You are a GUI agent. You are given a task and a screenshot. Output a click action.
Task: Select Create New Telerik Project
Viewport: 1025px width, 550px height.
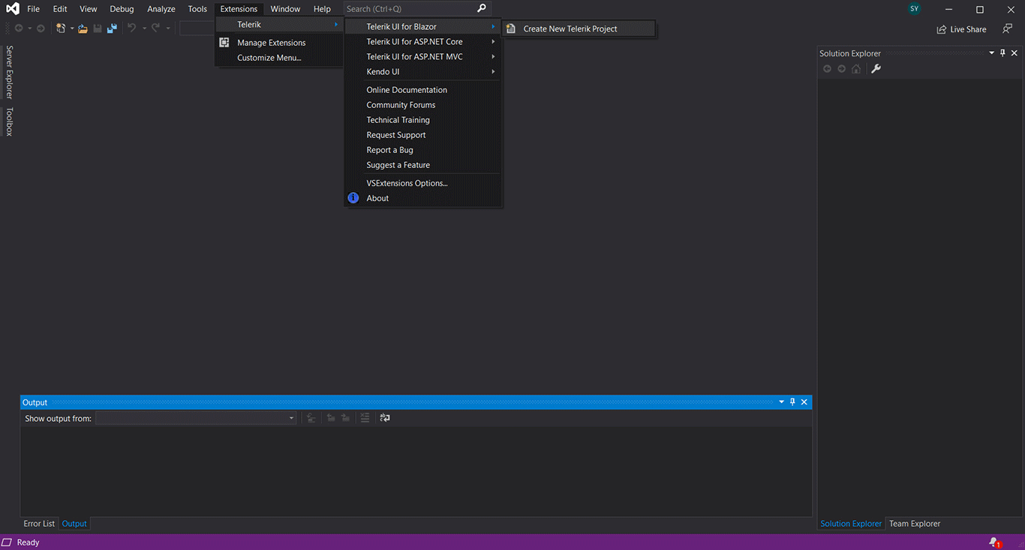point(570,29)
